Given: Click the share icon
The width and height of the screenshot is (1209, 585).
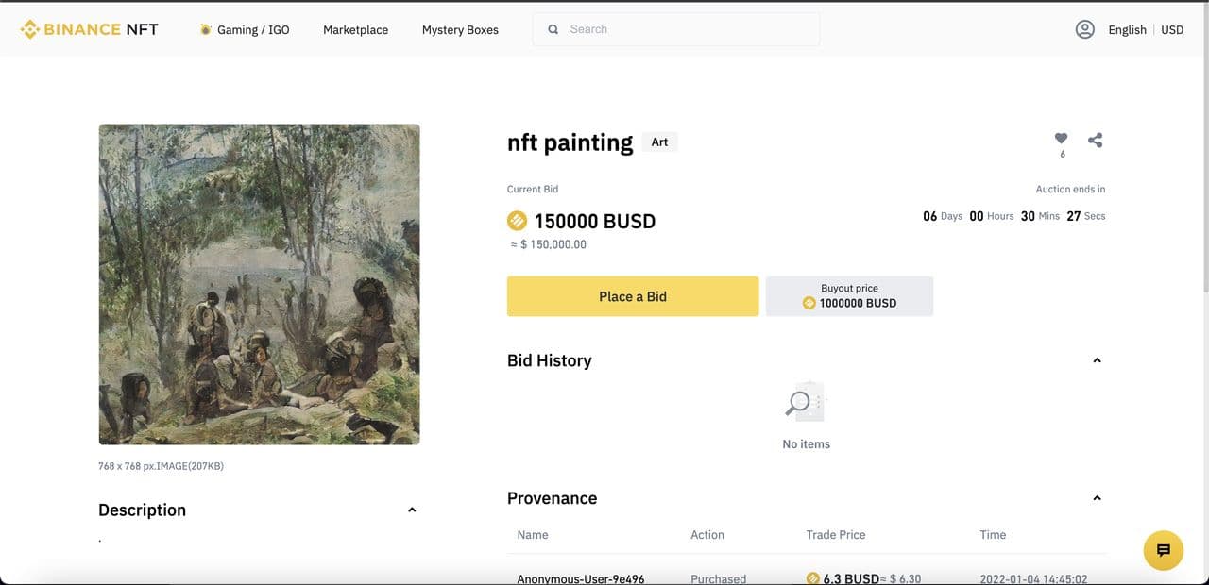Looking at the screenshot, I should click(1096, 140).
